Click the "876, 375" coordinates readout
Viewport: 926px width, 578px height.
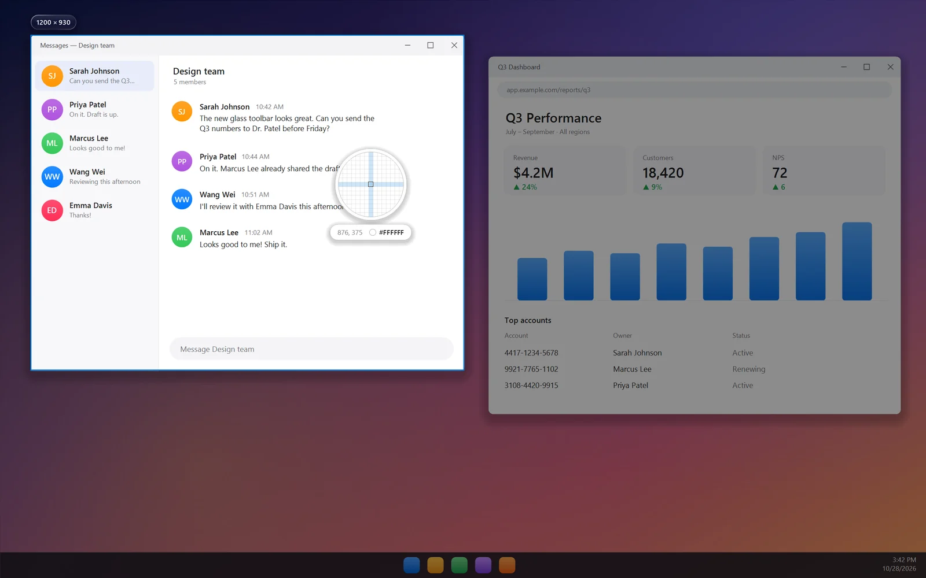[350, 232]
